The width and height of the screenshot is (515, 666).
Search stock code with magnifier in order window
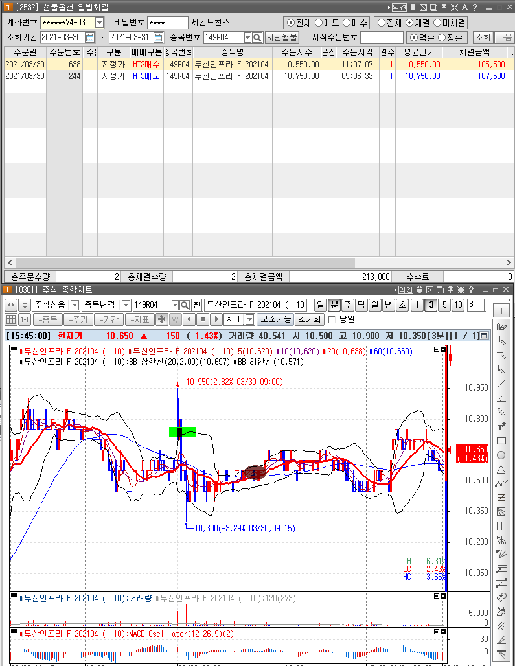tap(257, 38)
